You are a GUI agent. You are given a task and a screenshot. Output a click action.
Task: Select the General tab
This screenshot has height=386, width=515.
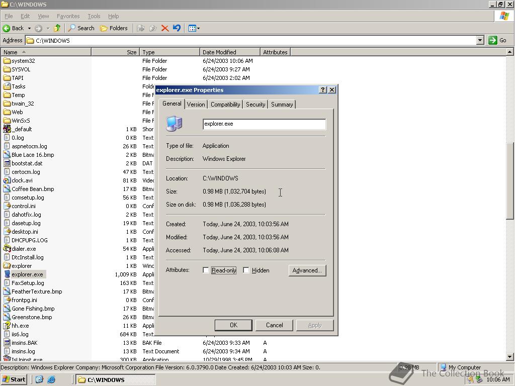click(172, 104)
